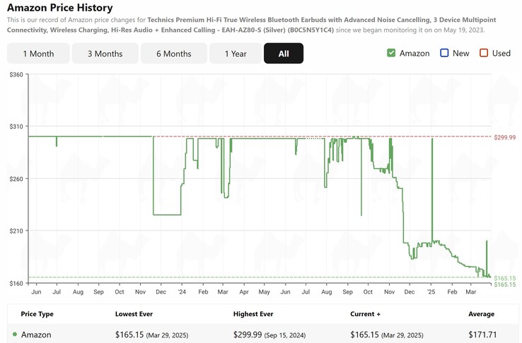The height and width of the screenshot is (343, 522).
Task: Click the Sep 15, 2024 highest price date
Action: 285,335
